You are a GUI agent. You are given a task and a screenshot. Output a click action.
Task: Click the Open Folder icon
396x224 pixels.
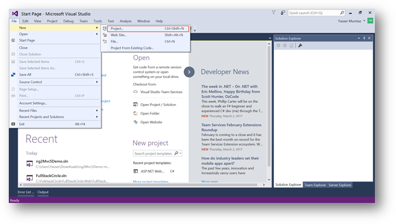pyautogui.click(x=136, y=113)
